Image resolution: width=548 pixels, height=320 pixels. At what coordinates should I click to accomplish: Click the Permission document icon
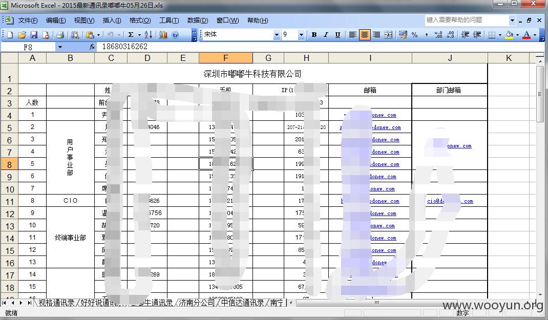[x=46, y=35]
